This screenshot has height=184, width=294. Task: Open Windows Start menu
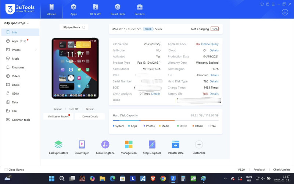pos(51,178)
